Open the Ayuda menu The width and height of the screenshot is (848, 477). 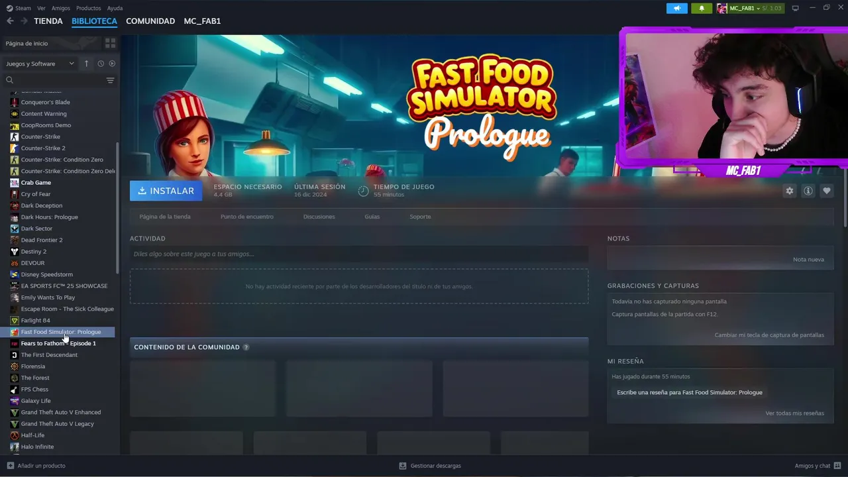pos(115,8)
